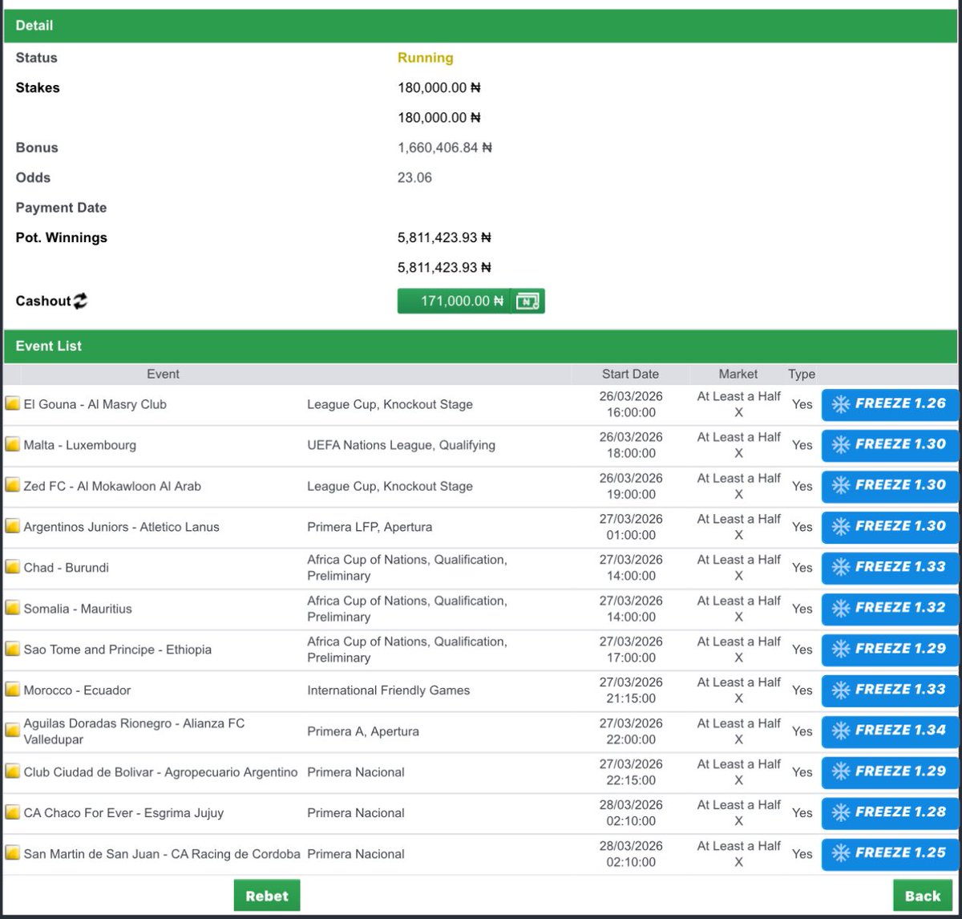Freeze Sao Tome - Ethiopia at 1.29

click(890, 650)
